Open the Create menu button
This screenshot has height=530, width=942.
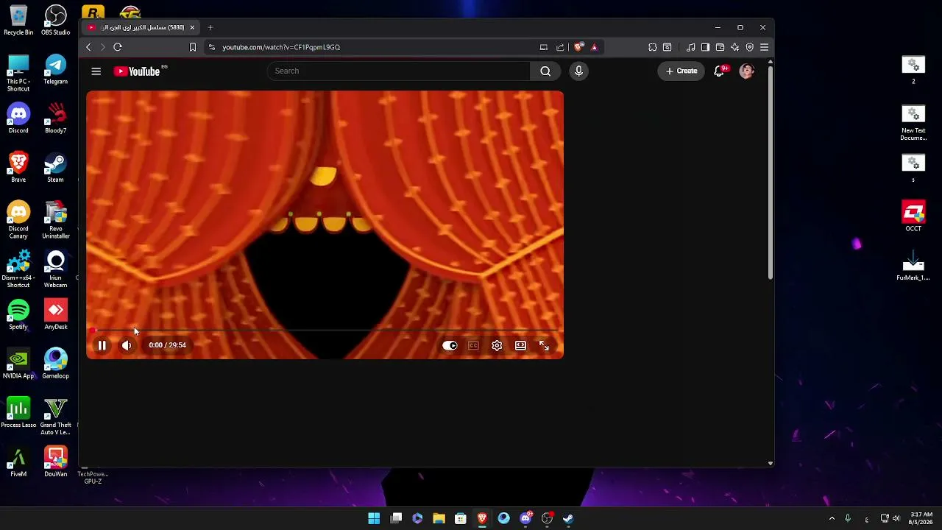[681, 71]
